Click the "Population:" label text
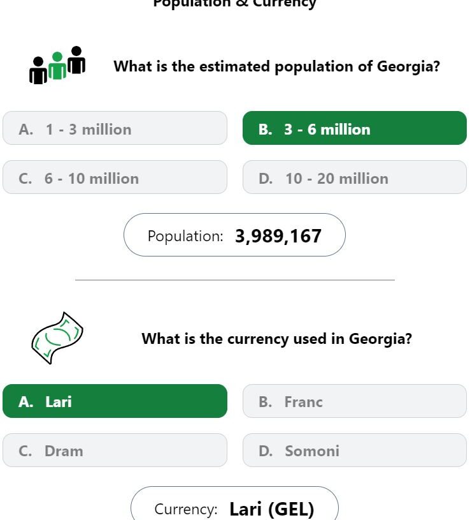The image size is (470, 520). click(x=185, y=237)
